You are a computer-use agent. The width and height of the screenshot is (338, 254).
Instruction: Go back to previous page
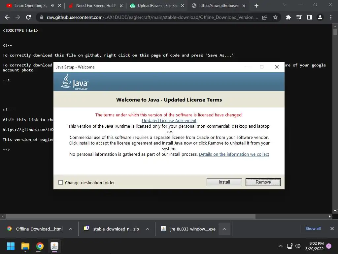pos(7,17)
